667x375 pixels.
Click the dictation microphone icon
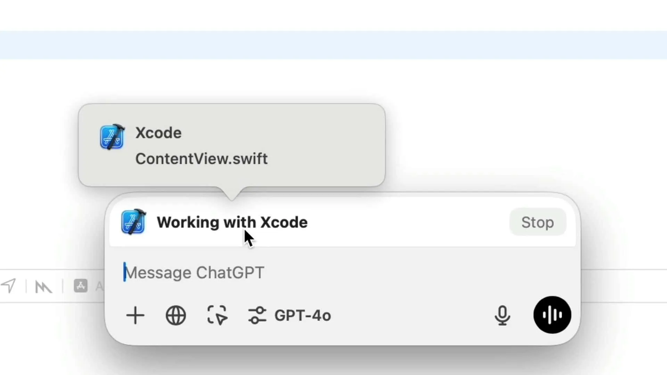click(x=503, y=315)
